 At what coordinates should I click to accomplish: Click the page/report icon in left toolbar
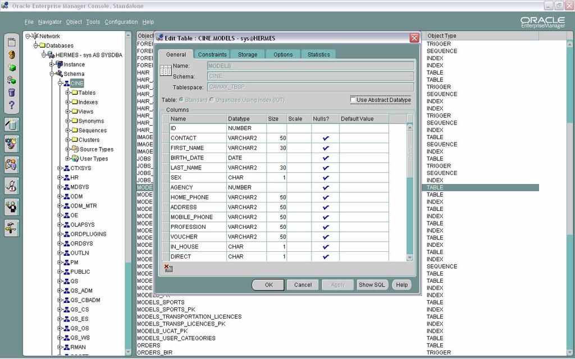point(11,42)
